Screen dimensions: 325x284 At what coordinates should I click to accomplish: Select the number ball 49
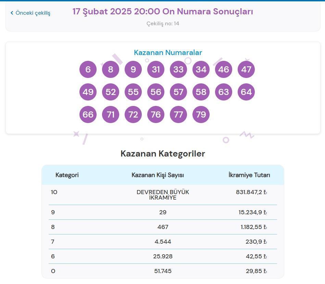(88, 92)
